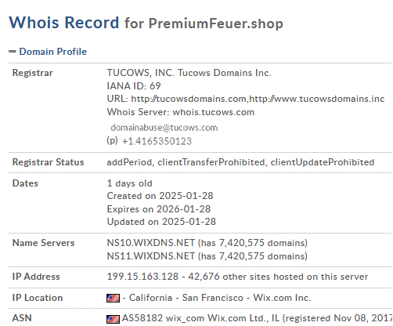Click the flag icon in IP Location row
Viewport: 393px width, 326px height.
[113, 298]
